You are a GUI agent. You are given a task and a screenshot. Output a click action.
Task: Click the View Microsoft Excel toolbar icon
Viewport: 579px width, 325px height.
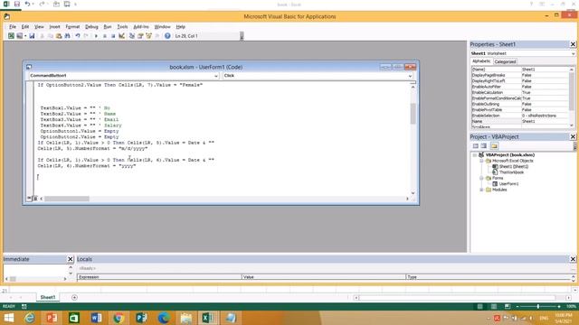11,36
